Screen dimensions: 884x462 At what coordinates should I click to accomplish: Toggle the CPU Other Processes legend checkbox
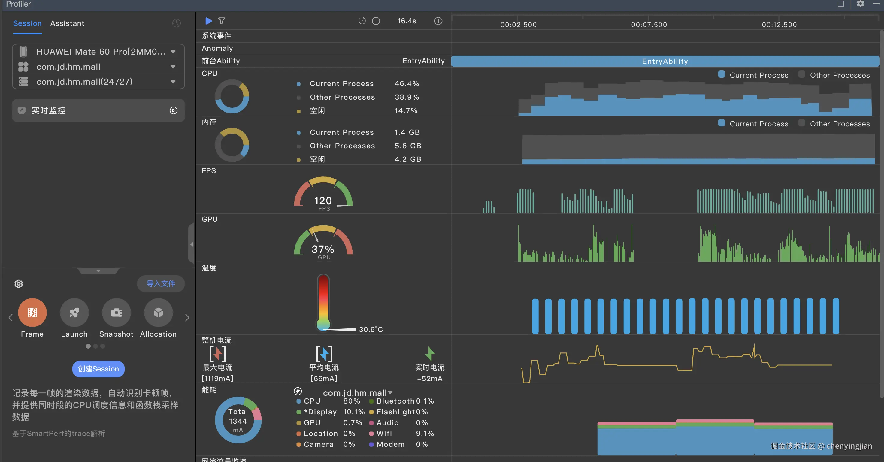point(802,74)
